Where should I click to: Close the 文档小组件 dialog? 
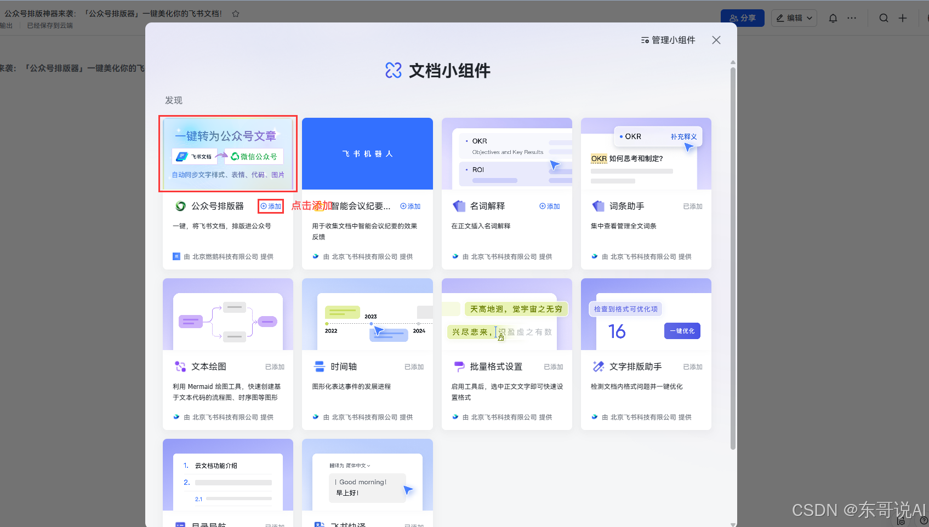[716, 40]
